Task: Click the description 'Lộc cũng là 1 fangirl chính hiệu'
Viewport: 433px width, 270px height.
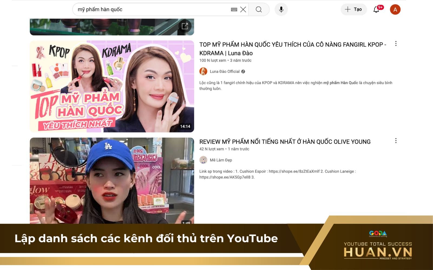Action: pyautogui.click(x=296, y=86)
